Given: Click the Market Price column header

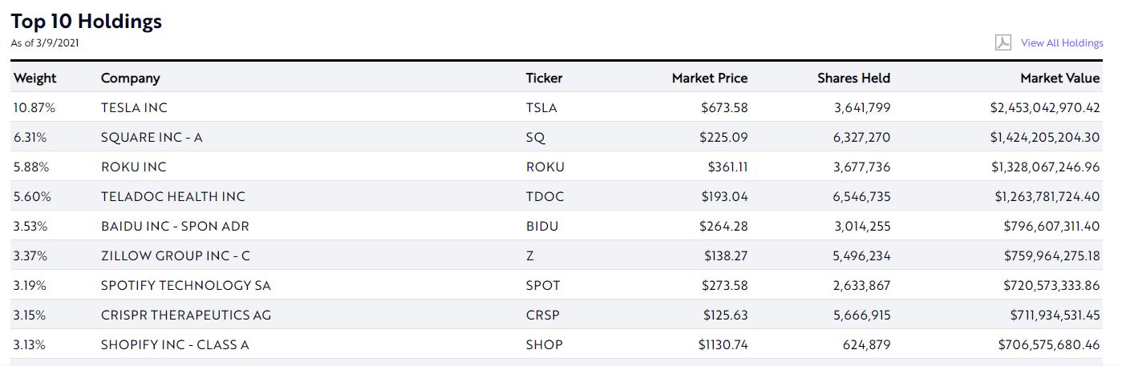Looking at the screenshot, I should point(709,78).
